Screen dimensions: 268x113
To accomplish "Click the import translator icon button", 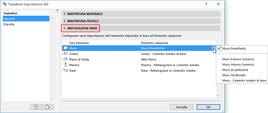I will [x=36, y=107].
